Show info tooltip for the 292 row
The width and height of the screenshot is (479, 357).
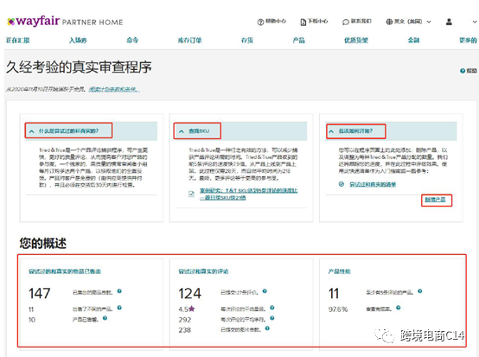tap(271, 318)
